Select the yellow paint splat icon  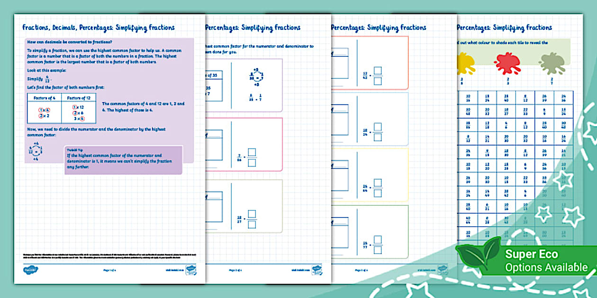pos(465,64)
